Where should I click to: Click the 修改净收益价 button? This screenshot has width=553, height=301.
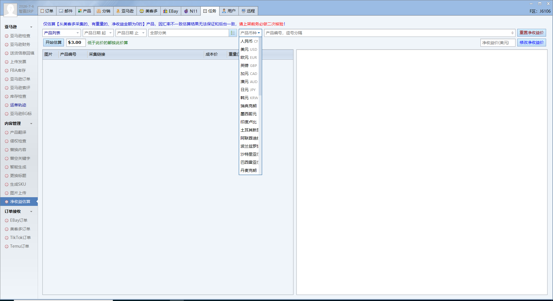531,43
